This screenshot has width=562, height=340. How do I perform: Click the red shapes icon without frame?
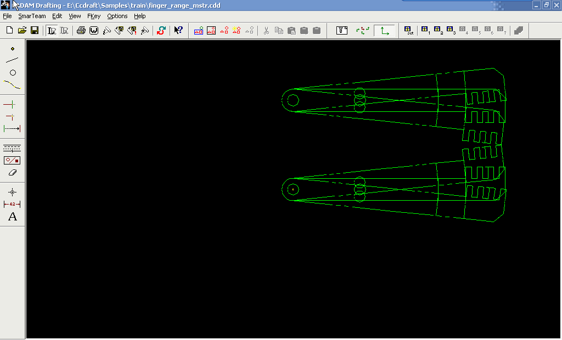coord(224,31)
